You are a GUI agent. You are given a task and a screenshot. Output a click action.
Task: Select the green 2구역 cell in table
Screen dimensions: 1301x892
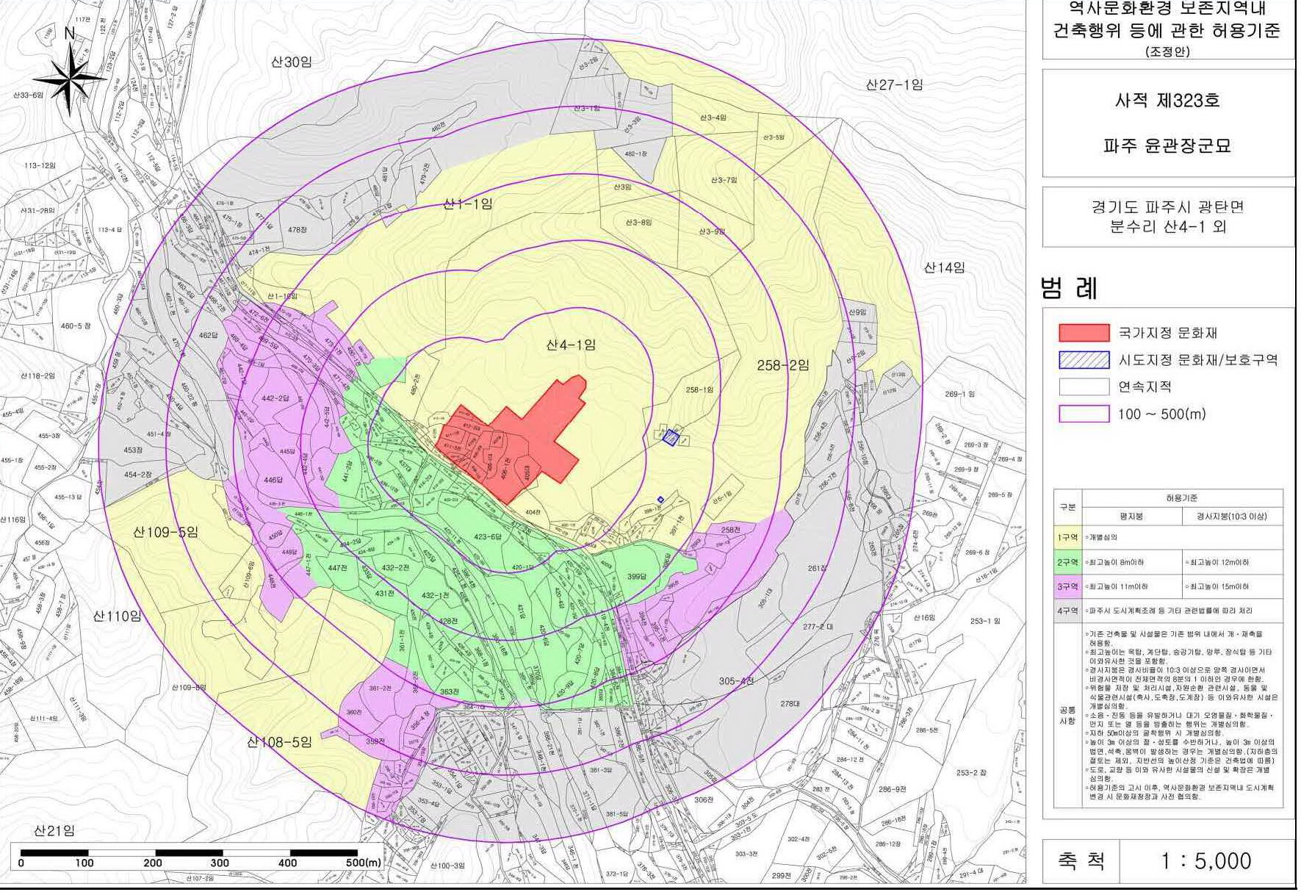1067,562
